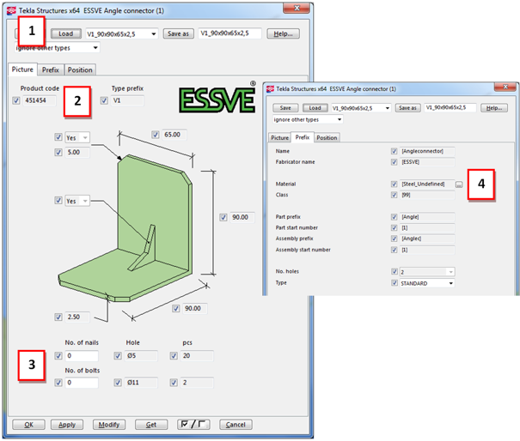Click the Class field [99]
520x441 pixels.
(427, 195)
